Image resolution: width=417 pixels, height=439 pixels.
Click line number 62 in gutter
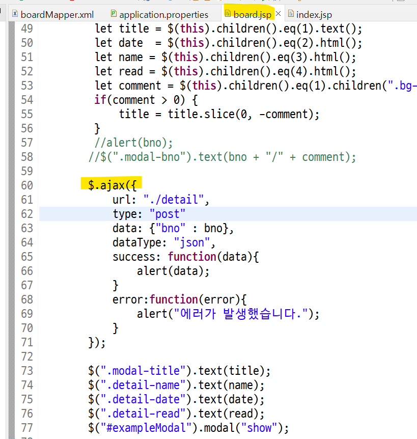click(27, 214)
